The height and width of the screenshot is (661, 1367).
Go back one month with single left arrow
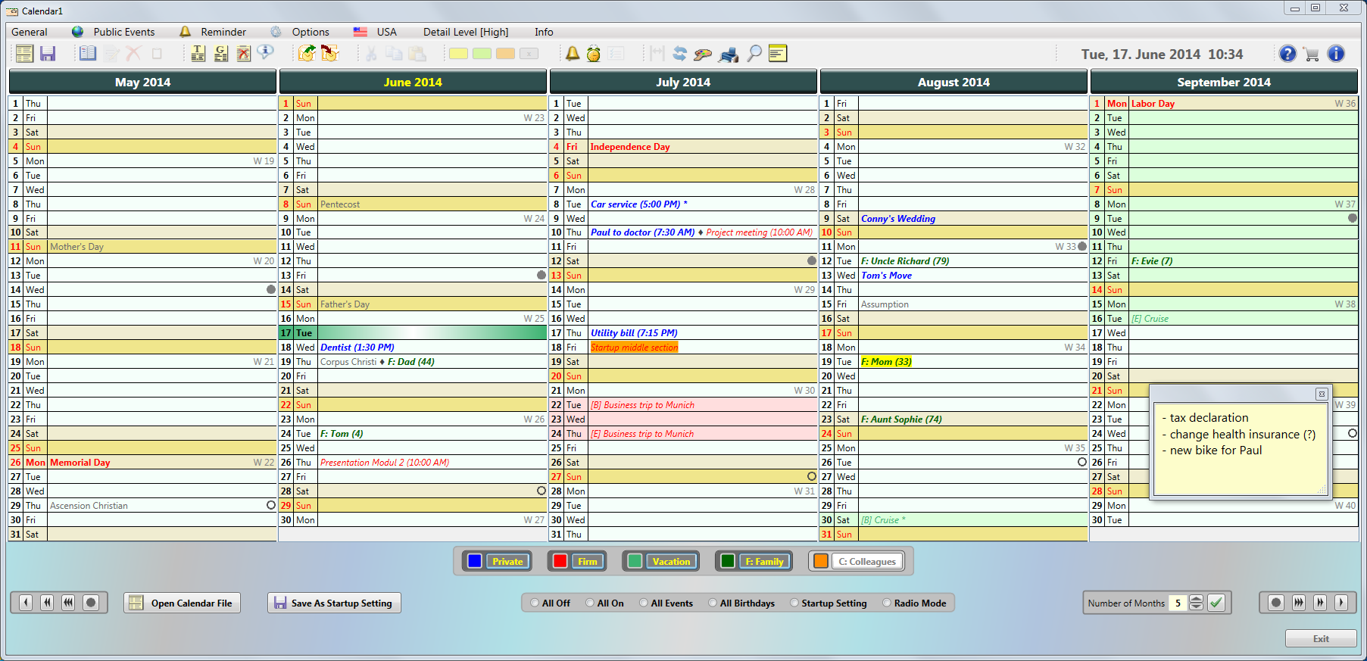click(x=26, y=603)
